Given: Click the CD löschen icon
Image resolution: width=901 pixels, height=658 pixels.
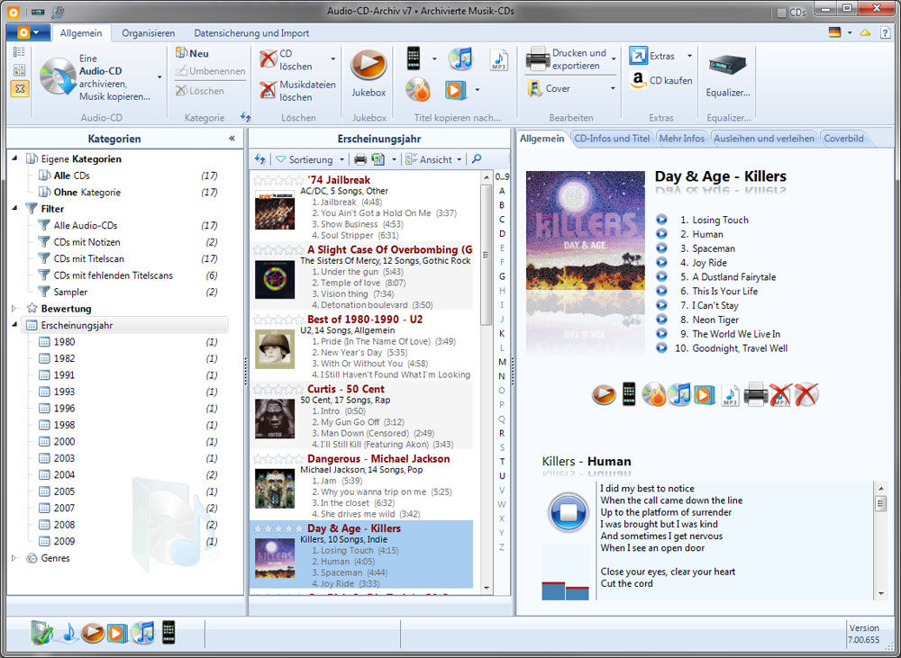Looking at the screenshot, I should click(268, 59).
